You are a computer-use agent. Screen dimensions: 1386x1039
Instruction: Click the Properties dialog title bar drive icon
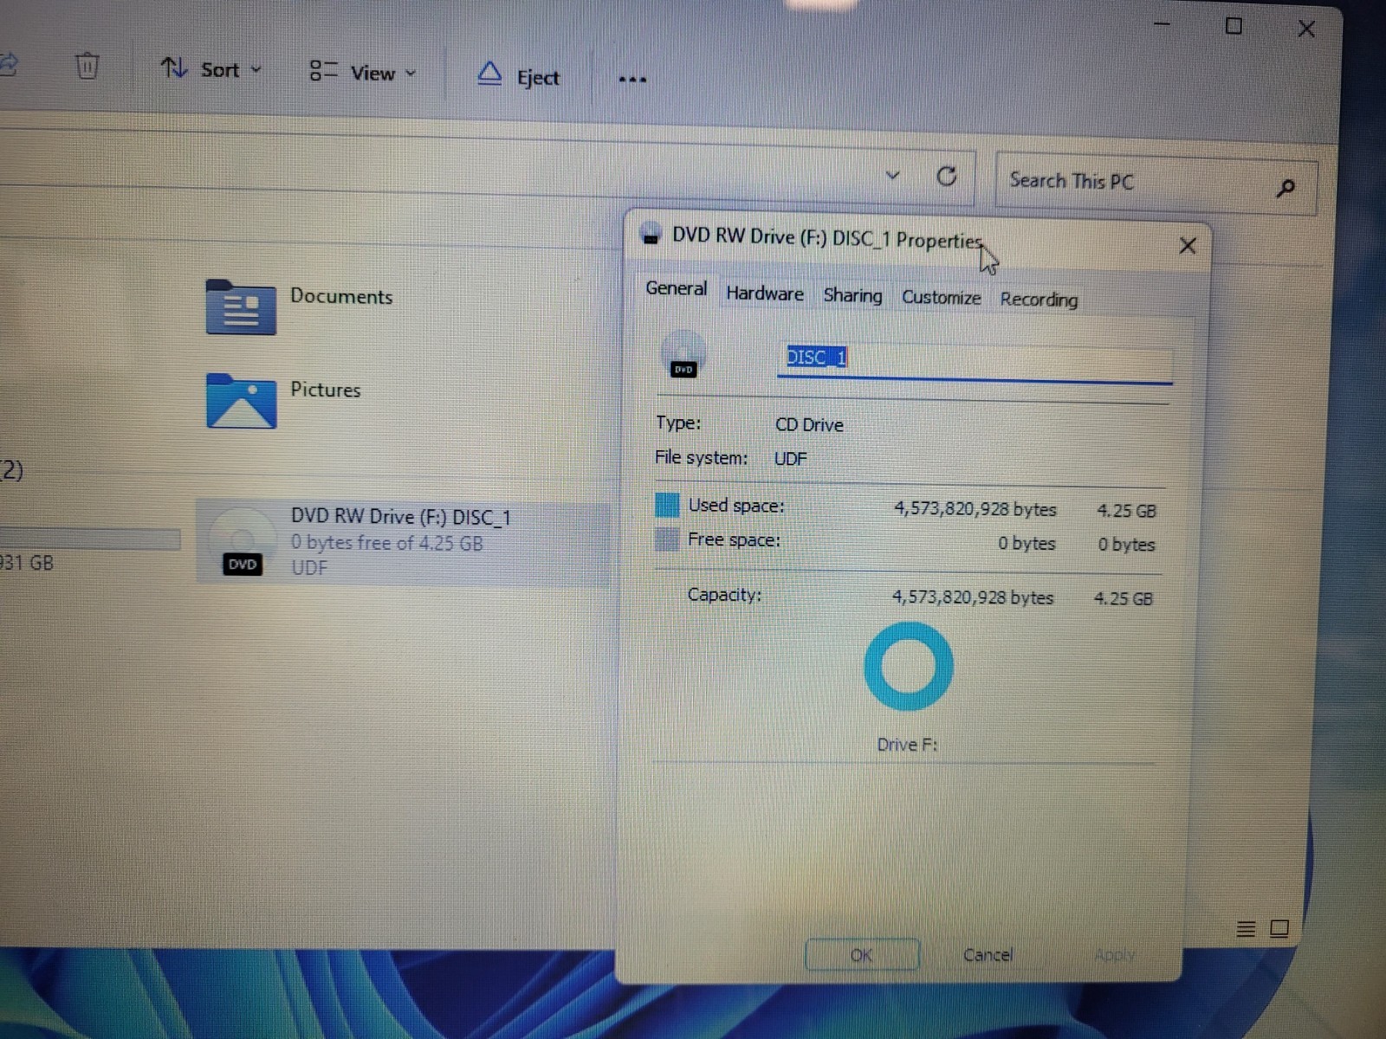tap(651, 234)
